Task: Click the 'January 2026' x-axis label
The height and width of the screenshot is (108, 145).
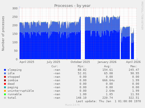Action: click(x=107, y=62)
